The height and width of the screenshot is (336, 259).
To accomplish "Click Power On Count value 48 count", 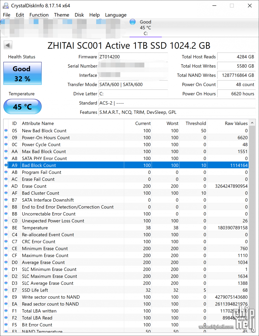I will [x=236, y=84].
